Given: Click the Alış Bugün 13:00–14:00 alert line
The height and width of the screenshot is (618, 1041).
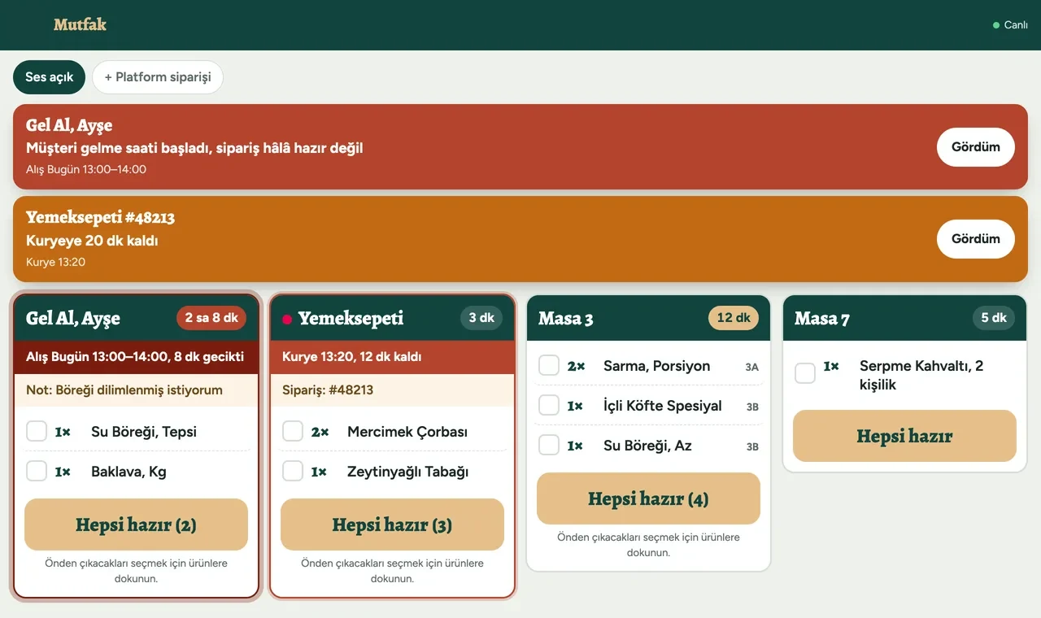Looking at the screenshot, I should coord(86,170).
